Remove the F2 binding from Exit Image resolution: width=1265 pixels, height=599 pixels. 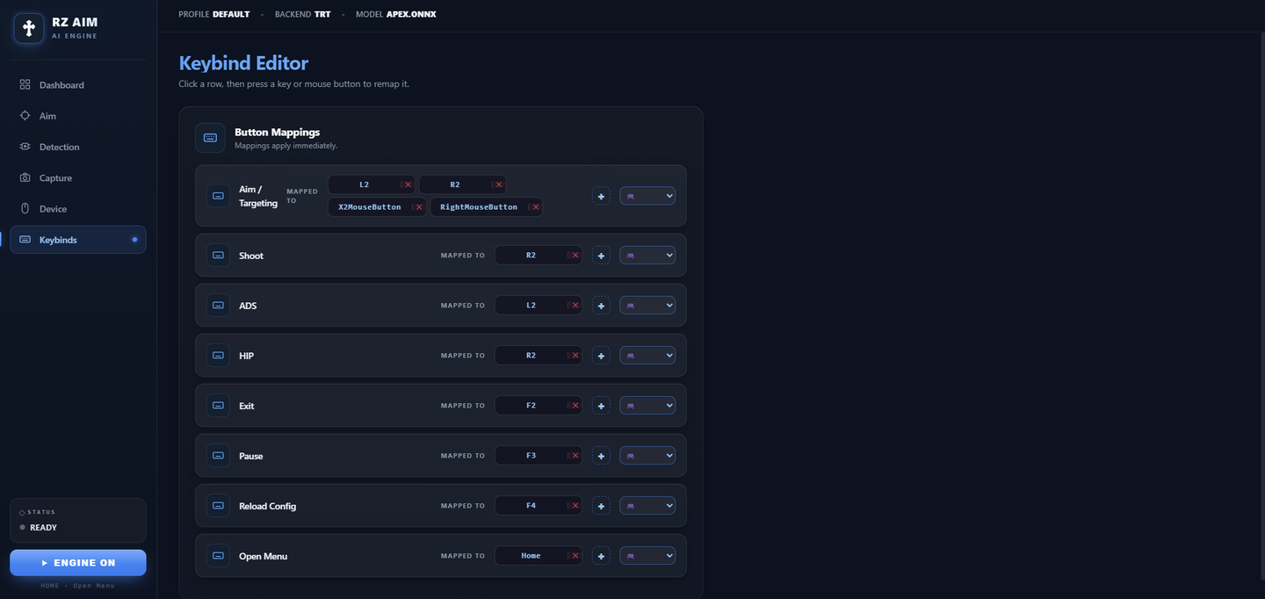(x=575, y=406)
